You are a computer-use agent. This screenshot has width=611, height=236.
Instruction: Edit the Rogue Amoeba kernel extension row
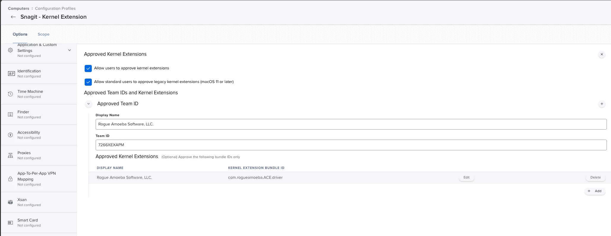466,178
